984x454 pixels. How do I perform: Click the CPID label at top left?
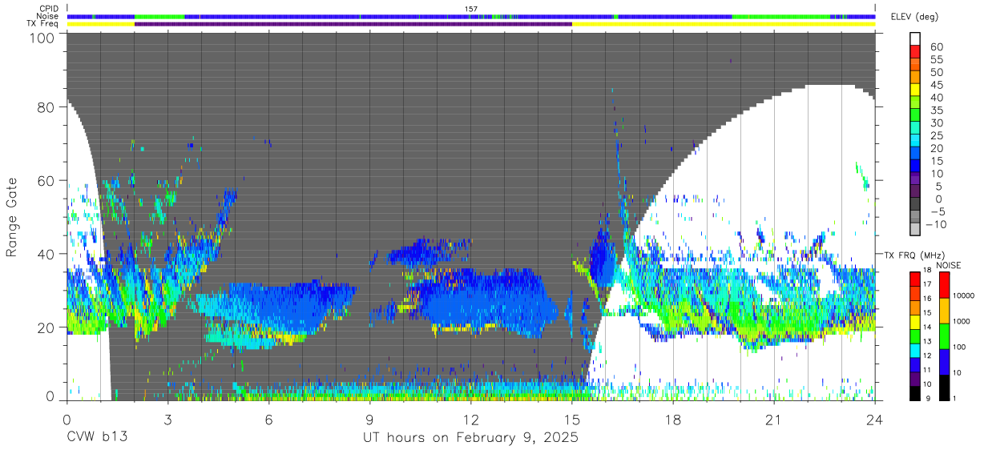tap(47, 9)
